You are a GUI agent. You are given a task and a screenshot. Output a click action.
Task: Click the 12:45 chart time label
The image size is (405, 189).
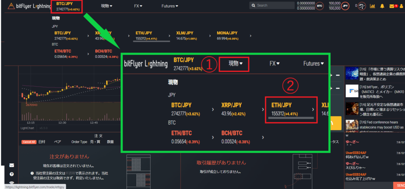click(x=94, y=123)
